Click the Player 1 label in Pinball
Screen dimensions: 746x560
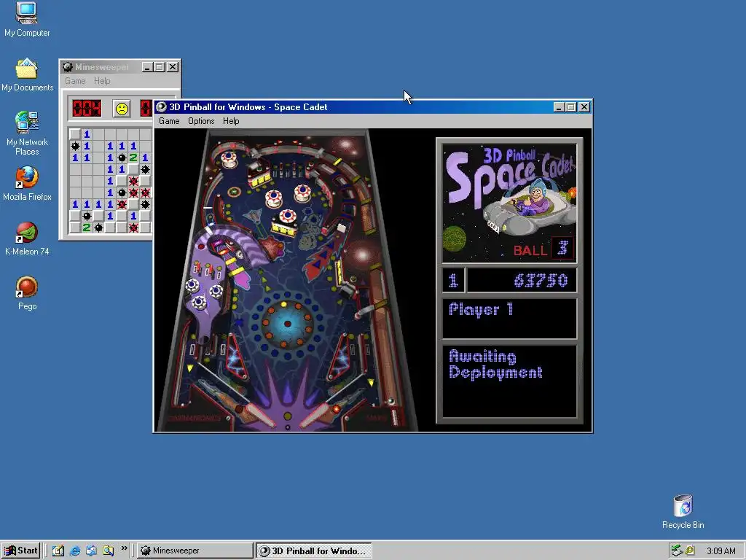(x=481, y=309)
